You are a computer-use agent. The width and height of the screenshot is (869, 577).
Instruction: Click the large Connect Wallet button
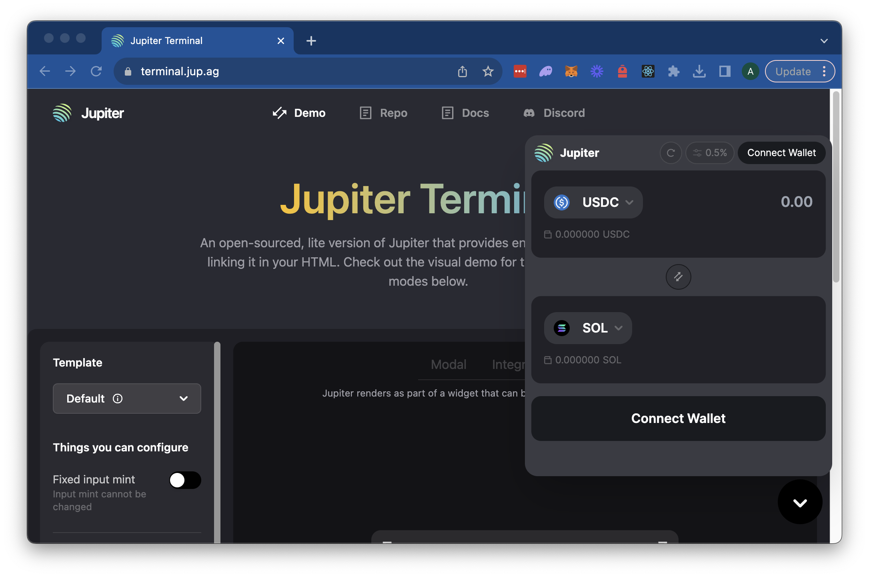tap(678, 419)
